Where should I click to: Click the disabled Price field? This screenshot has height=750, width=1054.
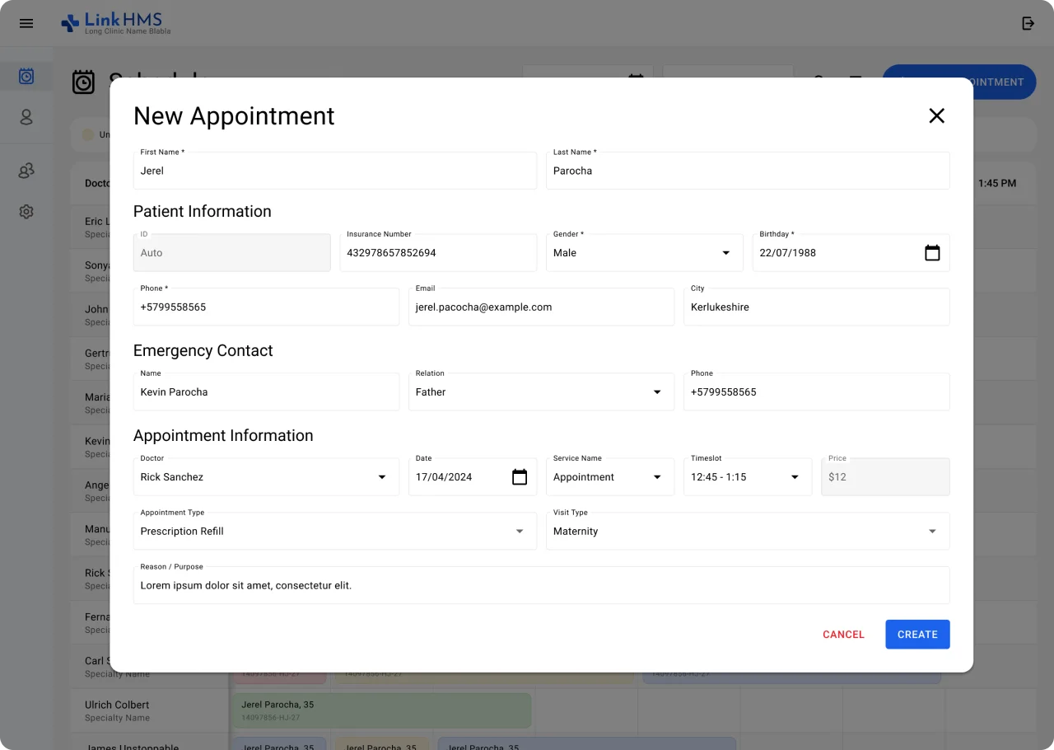click(885, 477)
